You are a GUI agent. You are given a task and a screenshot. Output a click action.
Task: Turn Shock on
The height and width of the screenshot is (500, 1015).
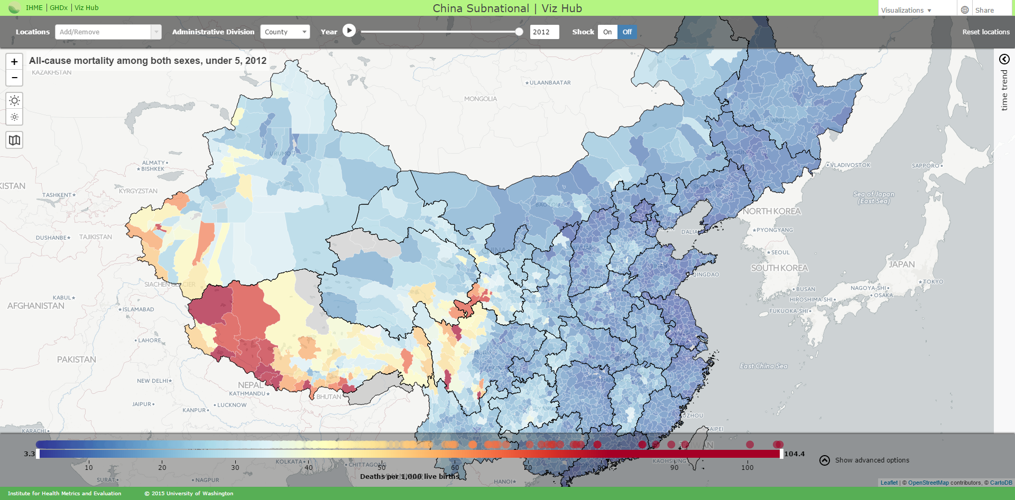(x=607, y=32)
